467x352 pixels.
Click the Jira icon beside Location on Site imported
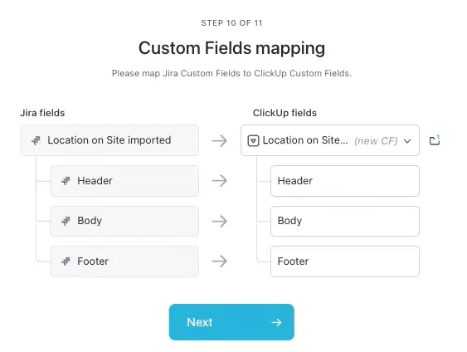[x=36, y=140]
